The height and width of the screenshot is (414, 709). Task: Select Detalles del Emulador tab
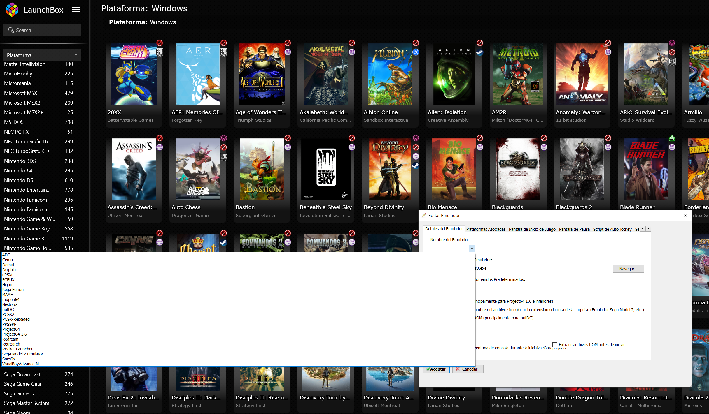tap(444, 229)
